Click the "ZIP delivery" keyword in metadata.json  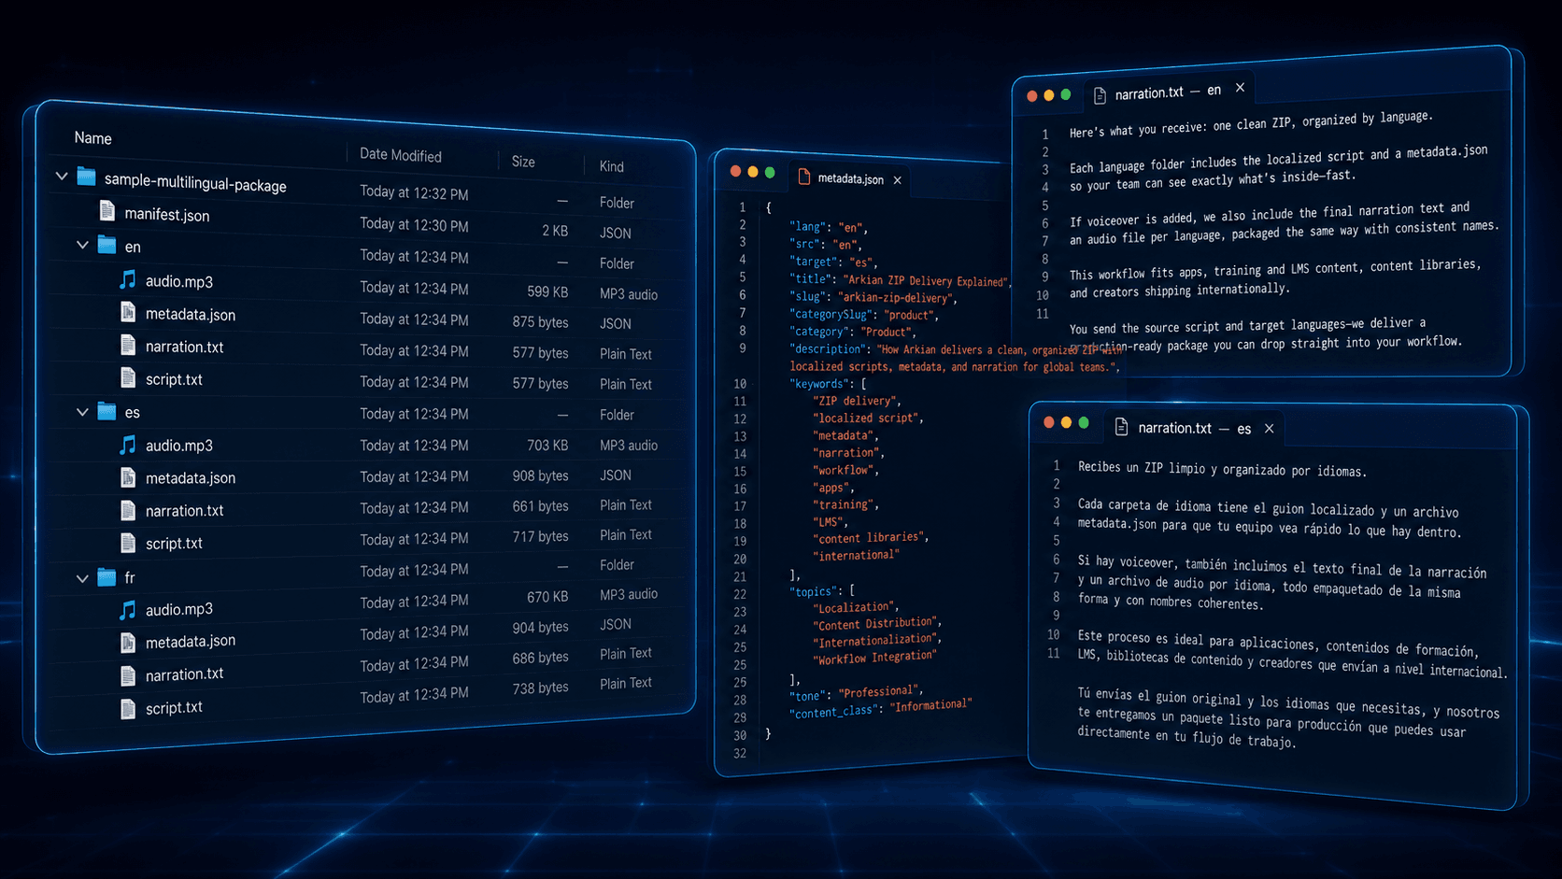(x=855, y=401)
